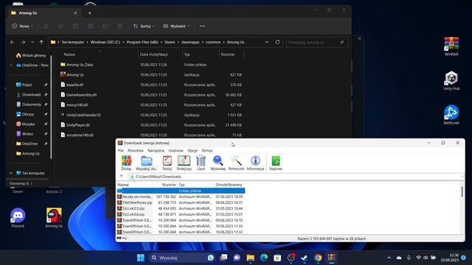This screenshot has height=265, width=472.
Task: Sort by Zmodyfikowany column in WinRAR
Action: click(x=229, y=185)
